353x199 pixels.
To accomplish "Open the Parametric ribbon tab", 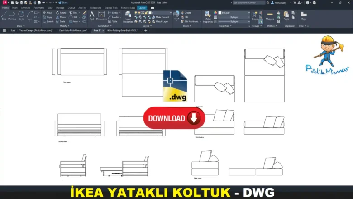I will [x=39, y=8].
